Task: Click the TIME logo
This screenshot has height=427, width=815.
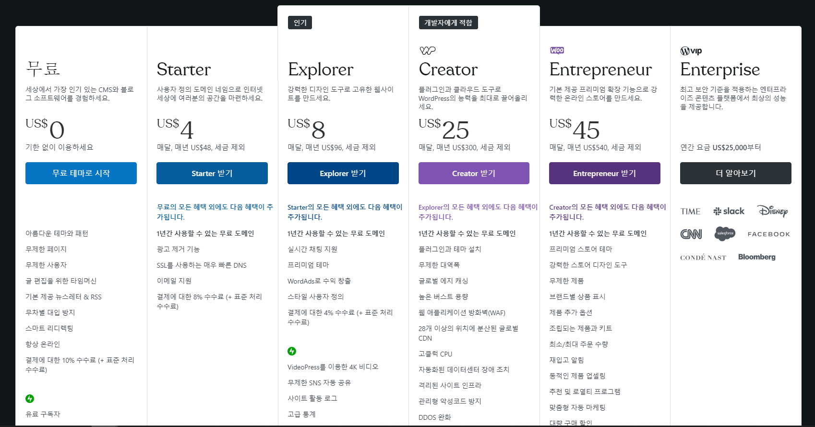Action: click(690, 211)
